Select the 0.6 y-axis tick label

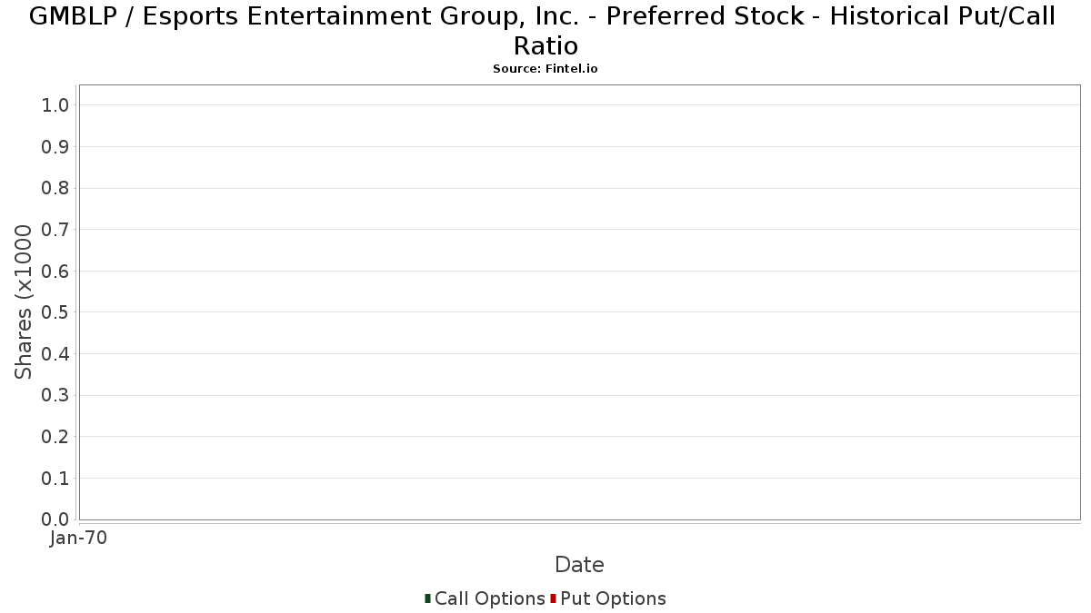click(55, 271)
